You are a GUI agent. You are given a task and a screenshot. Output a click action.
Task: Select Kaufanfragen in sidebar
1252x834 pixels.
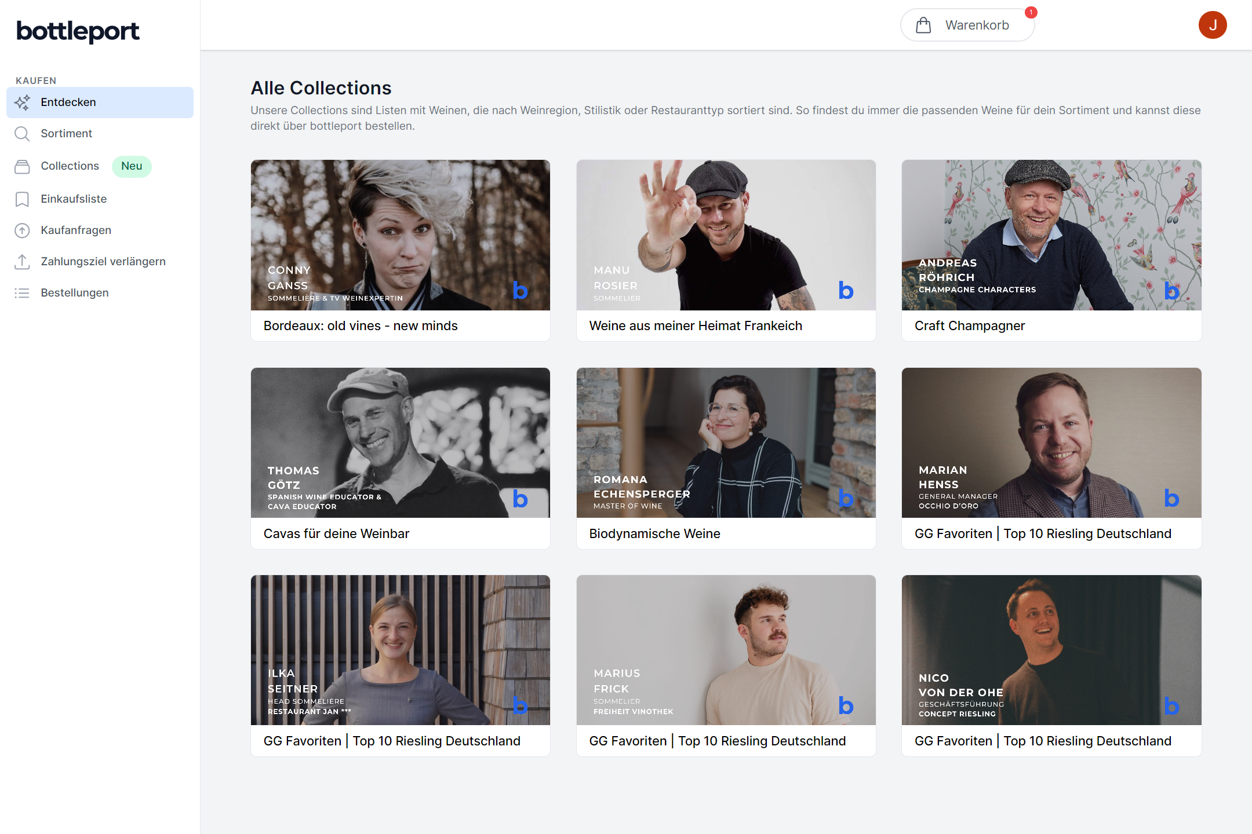[x=100, y=231]
